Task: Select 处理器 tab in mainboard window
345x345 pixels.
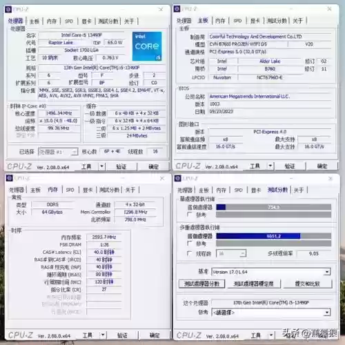Action: pos(184,21)
